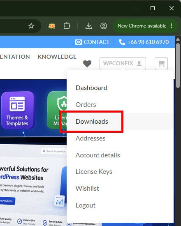This screenshot has width=181, height=226.
Task: Click Logout in account menu
Action: 86,205
